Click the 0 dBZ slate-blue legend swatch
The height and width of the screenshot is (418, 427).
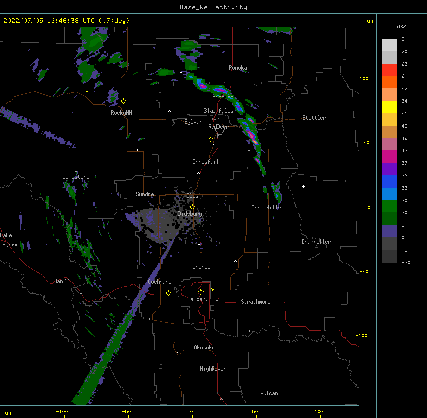point(389,231)
